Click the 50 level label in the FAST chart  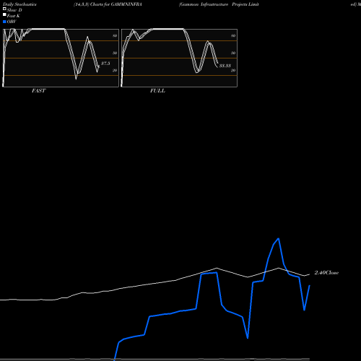[x=115, y=53]
